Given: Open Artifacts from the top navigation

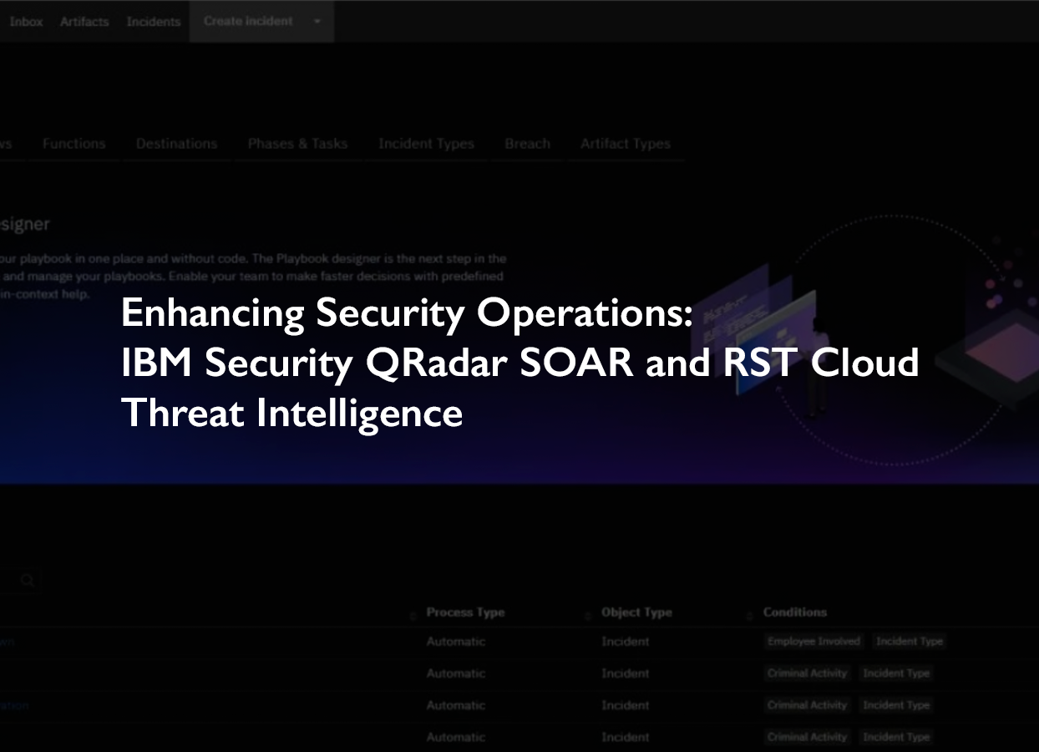Looking at the screenshot, I should pyautogui.click(x=84, y=22).
